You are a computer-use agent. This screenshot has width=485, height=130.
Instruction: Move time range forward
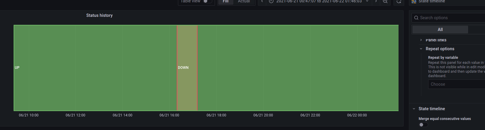click(x=376, y=1)
